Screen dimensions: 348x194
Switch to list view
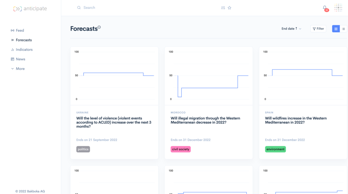coord(343,29)
